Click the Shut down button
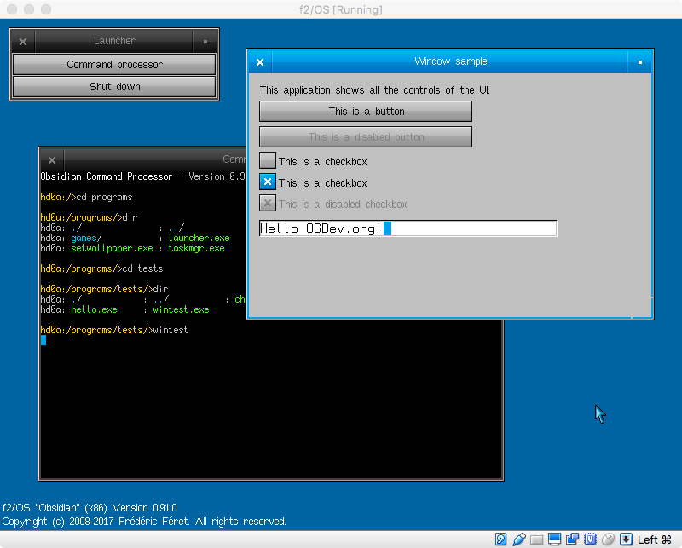682x548 pixels. 114,87
